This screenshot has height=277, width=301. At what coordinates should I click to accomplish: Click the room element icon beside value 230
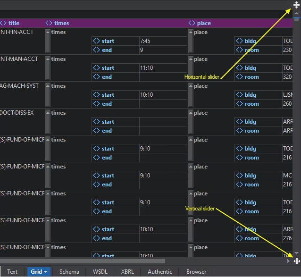(239, 50)
